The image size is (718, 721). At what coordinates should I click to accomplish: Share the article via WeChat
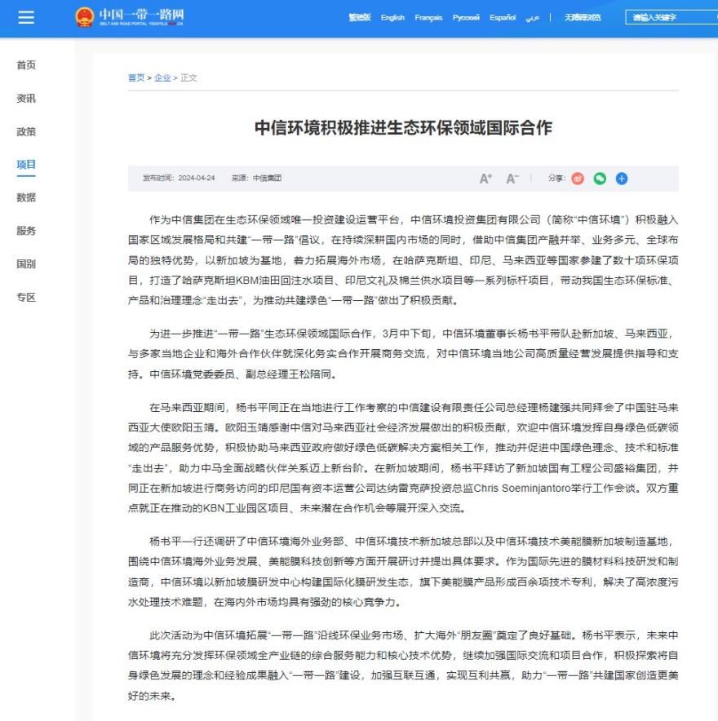(600, 177)
